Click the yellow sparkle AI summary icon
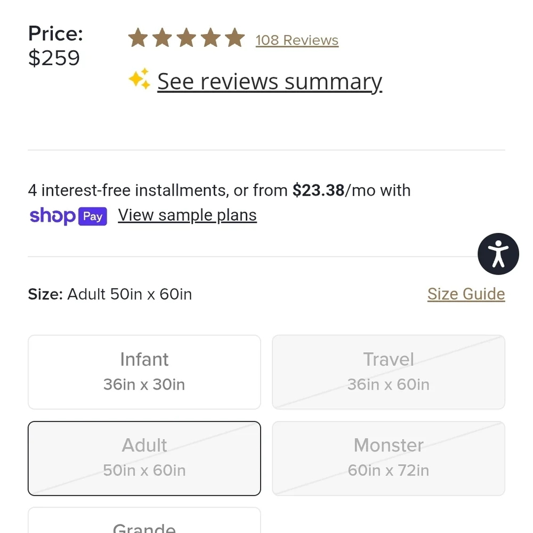 click(x=139, y=79)
